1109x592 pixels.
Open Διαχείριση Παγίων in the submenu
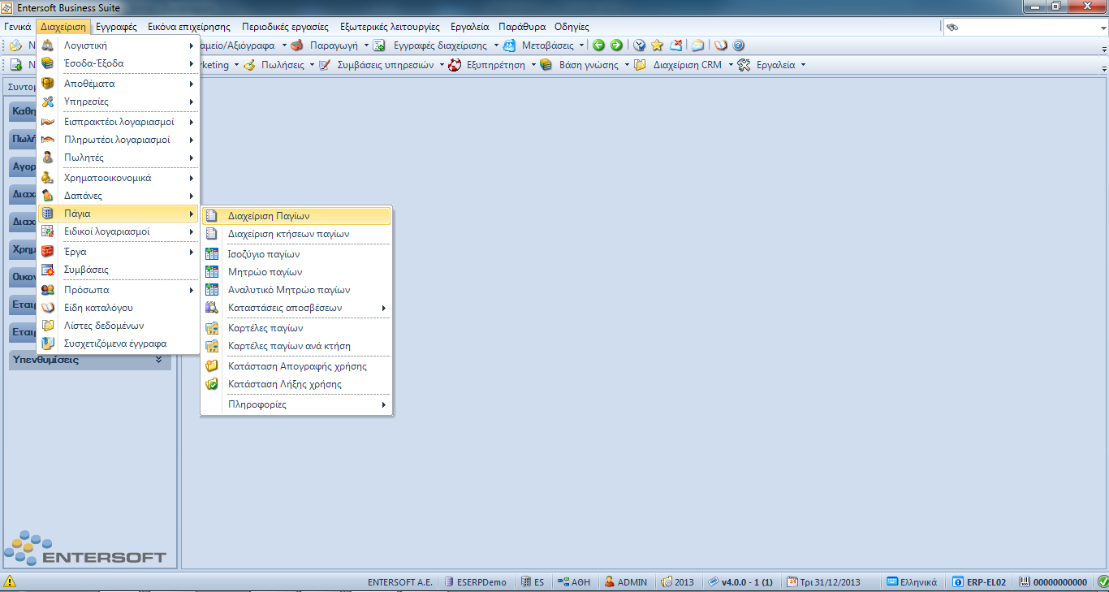[296, 216]
